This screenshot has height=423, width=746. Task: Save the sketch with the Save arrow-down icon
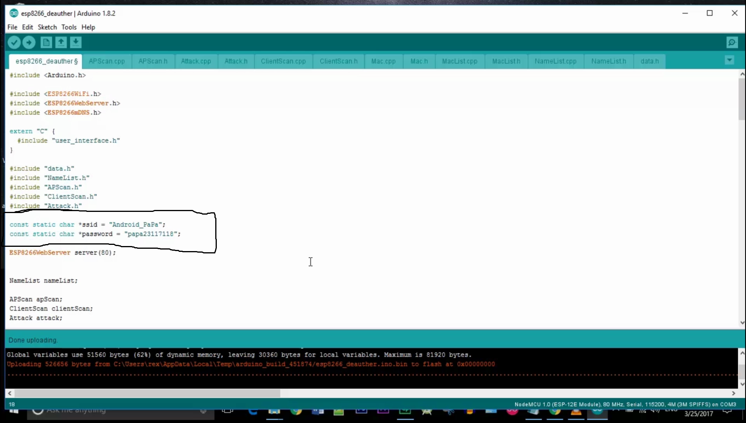pyautogui.click(x=76, y=42)
